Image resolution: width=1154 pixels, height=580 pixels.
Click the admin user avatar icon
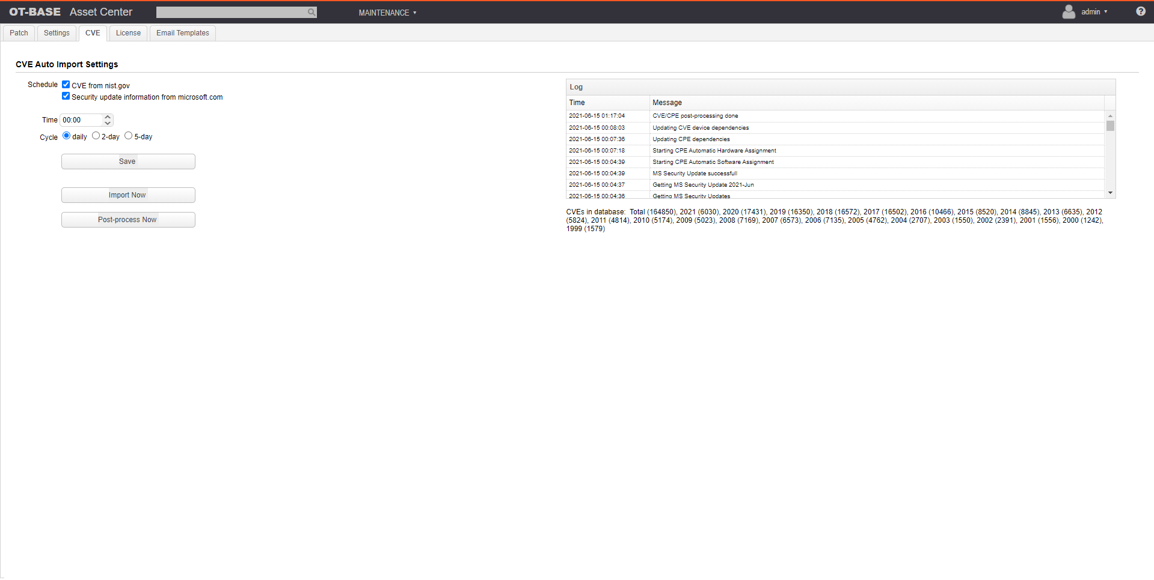point(1069,11)
